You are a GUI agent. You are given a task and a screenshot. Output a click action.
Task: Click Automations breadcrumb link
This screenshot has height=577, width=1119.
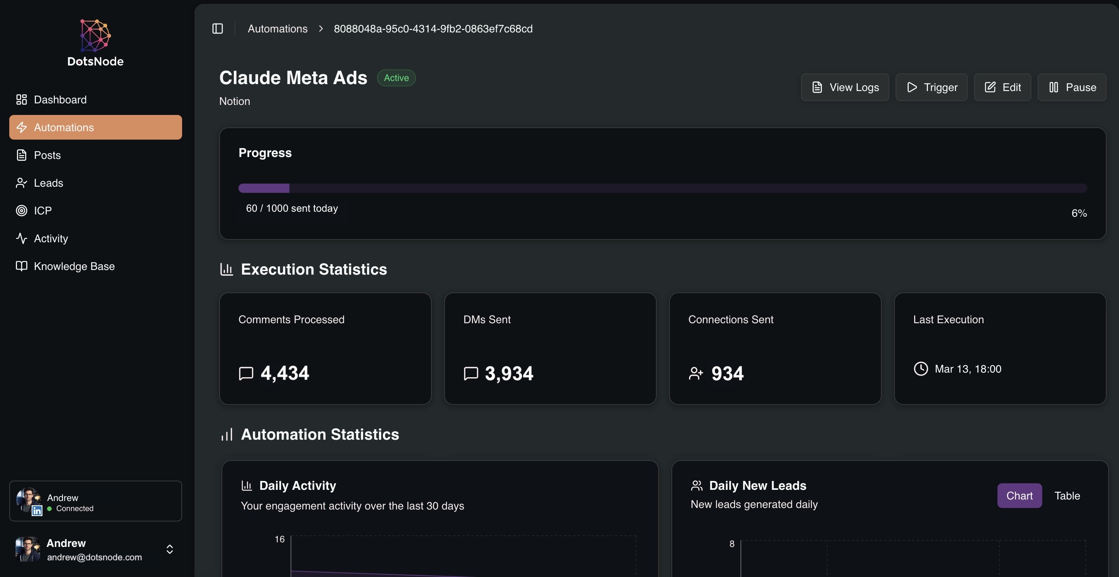pos(277,29)
